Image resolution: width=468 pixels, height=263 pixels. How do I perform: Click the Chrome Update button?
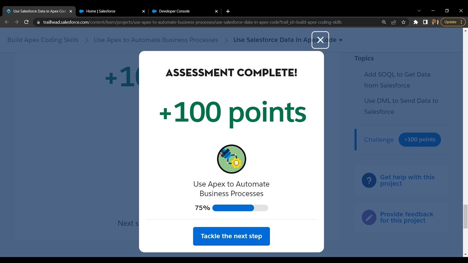(x=453, y=22)
